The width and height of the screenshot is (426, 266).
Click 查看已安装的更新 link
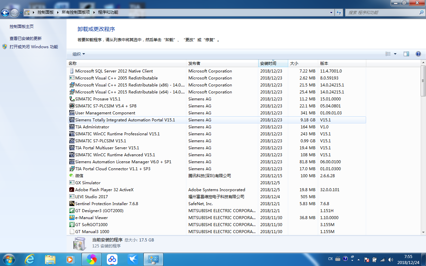[26, 39]
